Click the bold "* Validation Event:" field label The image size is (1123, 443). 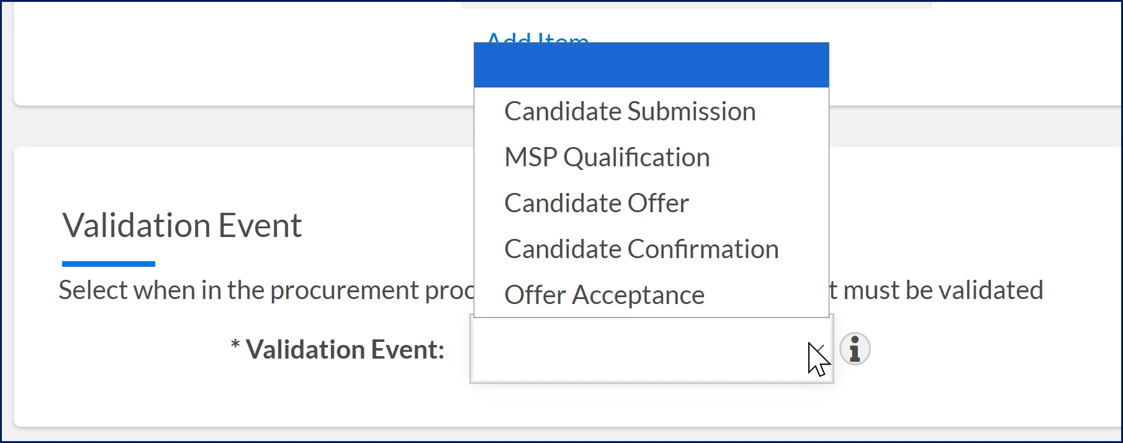tap(338, 349)
